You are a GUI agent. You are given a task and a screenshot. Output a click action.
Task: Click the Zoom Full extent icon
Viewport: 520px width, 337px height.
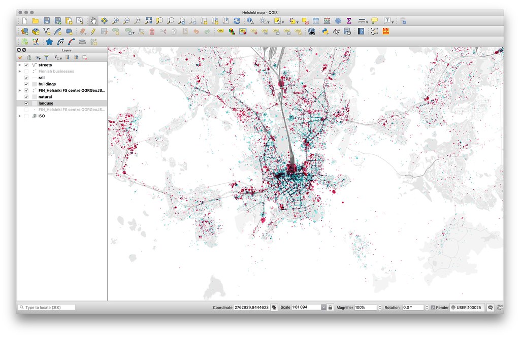click(x=149, y=21)
